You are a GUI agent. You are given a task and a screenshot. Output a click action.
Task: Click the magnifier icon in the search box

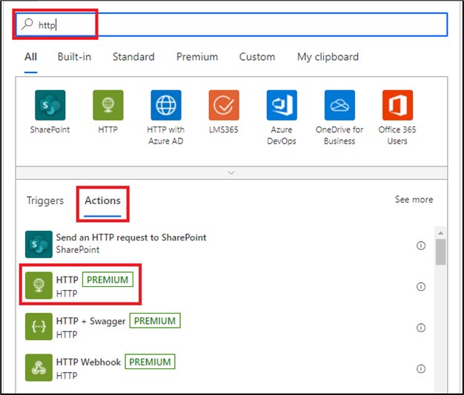point(27,24)
